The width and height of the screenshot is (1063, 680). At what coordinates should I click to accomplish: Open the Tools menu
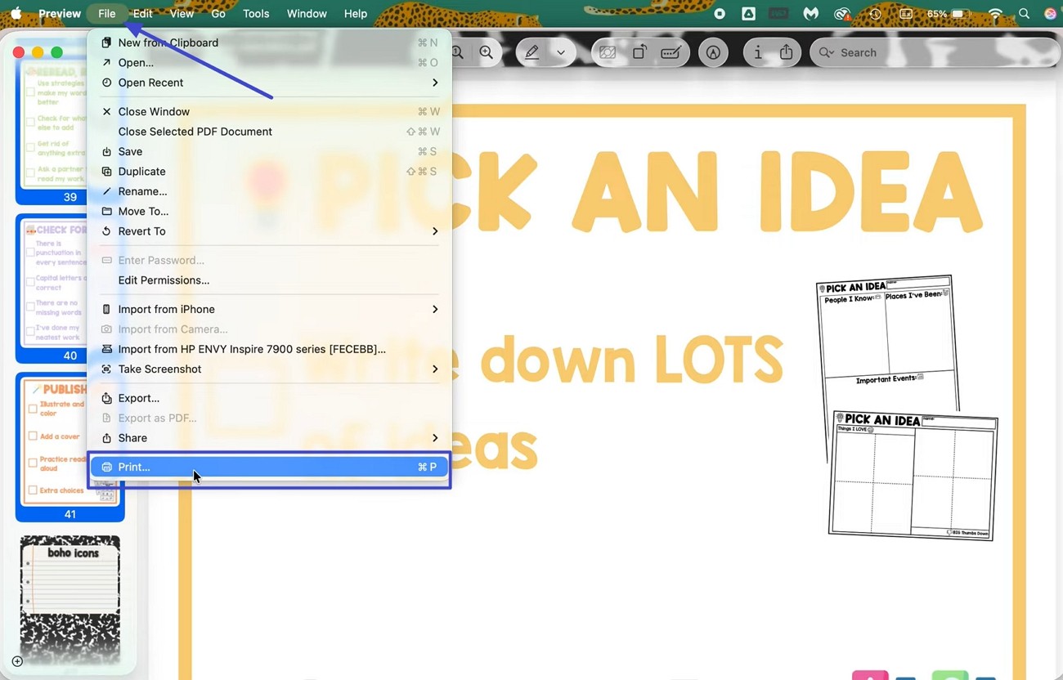[256, 13]
